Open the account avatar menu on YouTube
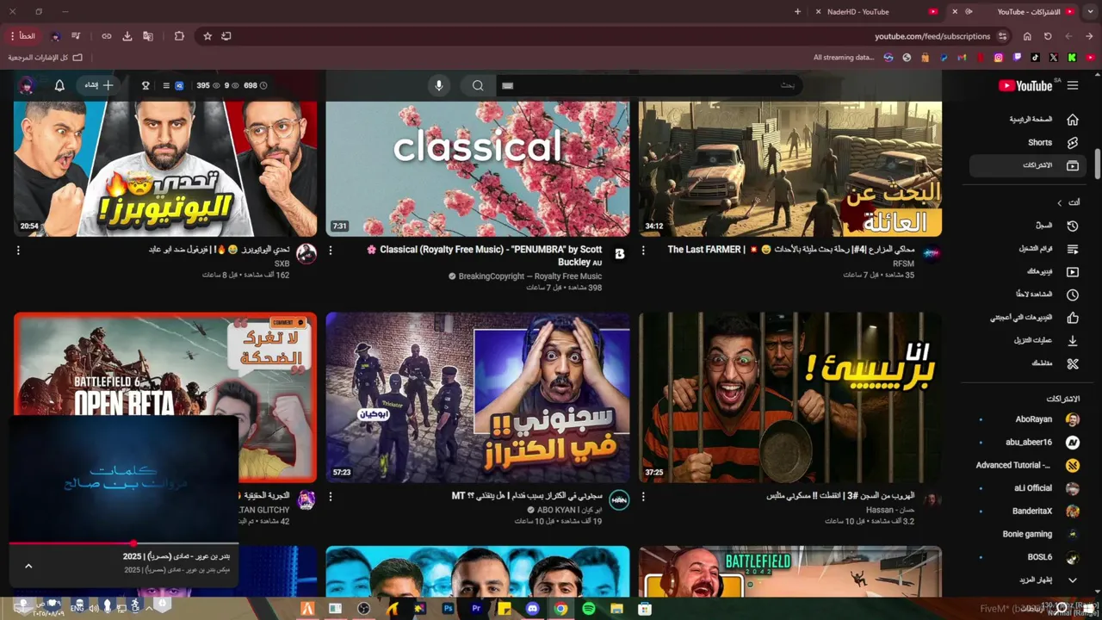 (26, 85)
